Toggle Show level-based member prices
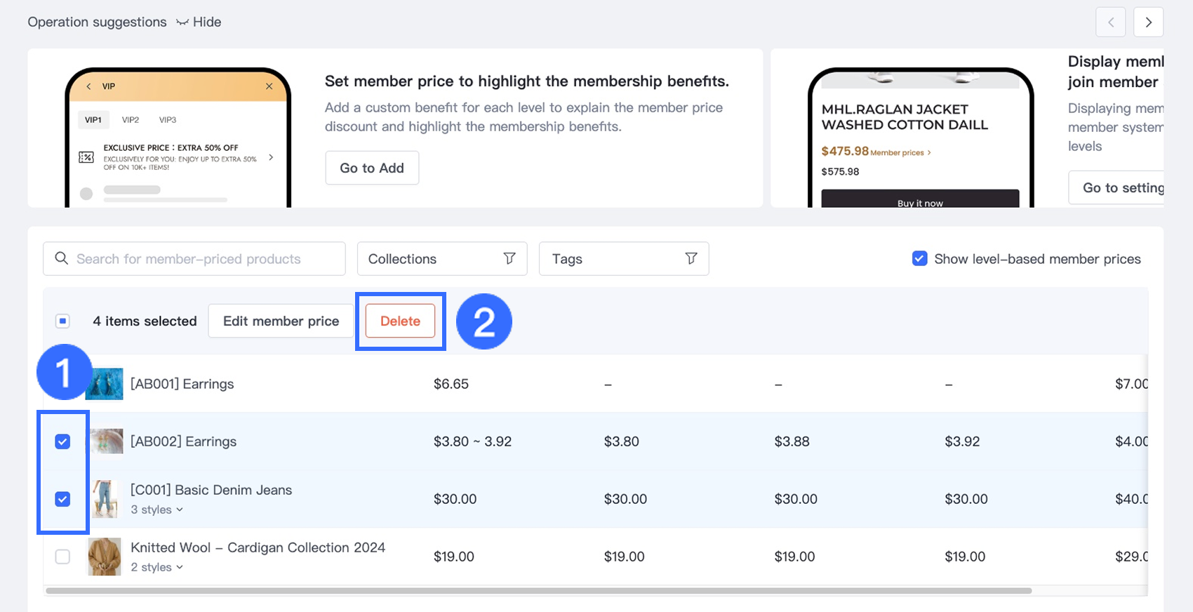This screenshot has width=1193, height=612. coord(919,258)
